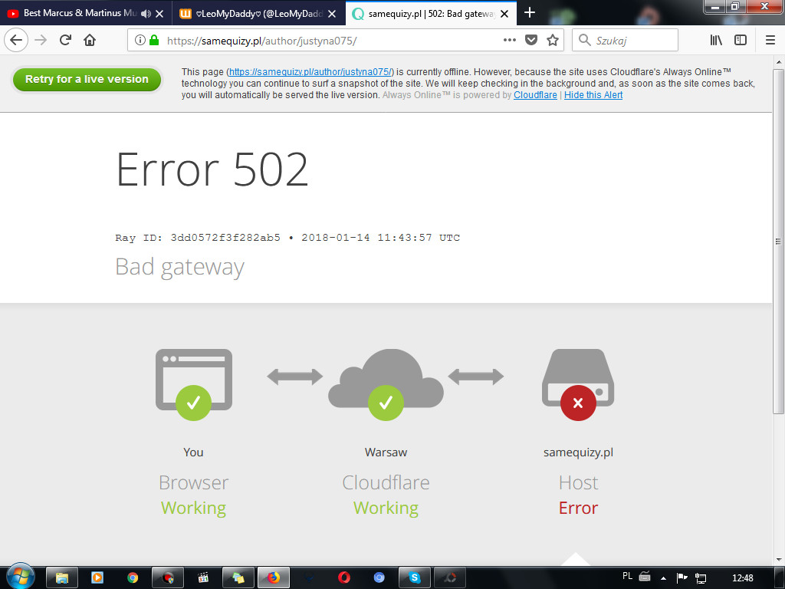Screen dimensions: 785x589
Task: Save page to Pocket
Action: click(x=531, y=41)
